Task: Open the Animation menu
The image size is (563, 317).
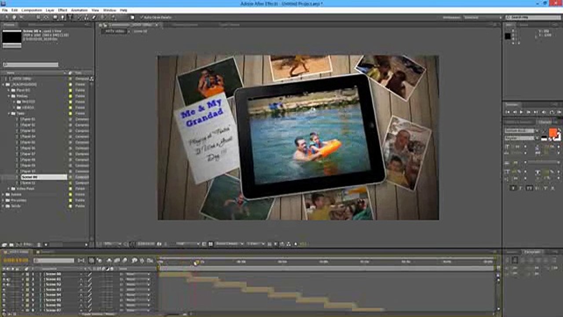Action: click(79, 10)
